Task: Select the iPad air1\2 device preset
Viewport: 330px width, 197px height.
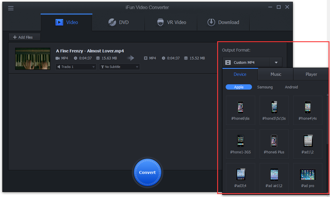Action: click(x=274, y=177)
